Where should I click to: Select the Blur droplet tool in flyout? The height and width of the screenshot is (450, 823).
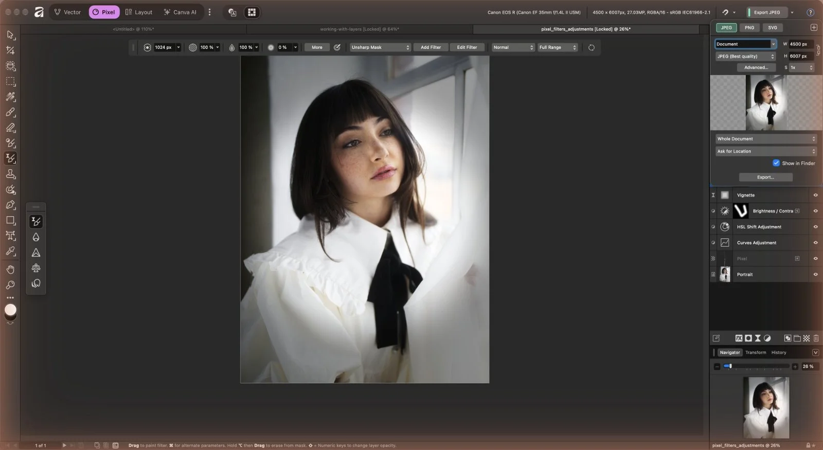[x=36, y=237]
